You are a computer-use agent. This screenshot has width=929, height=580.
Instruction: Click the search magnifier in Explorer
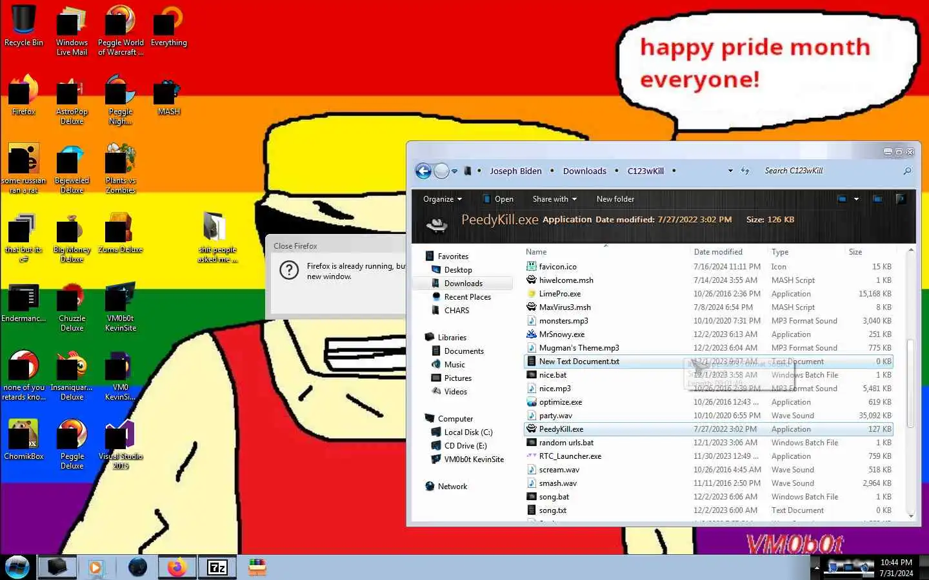point(907,171)
